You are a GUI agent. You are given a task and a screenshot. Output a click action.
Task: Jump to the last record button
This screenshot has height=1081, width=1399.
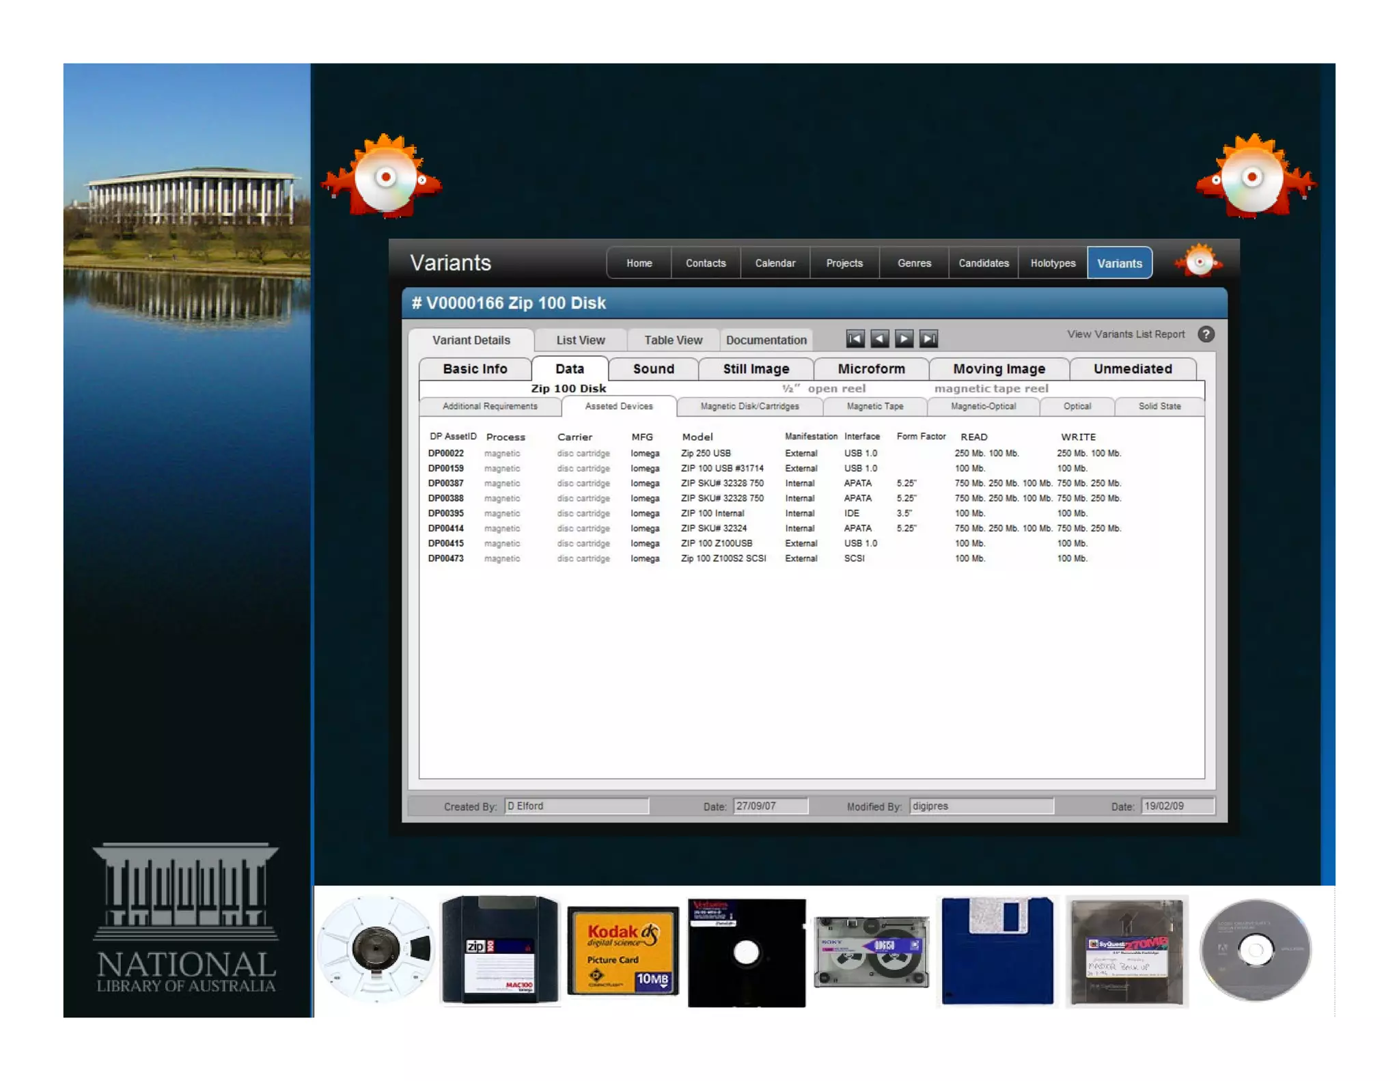click(928, 339)
